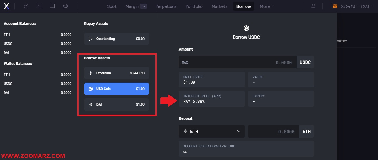The image size is (378, 160).
Task: Click USDC row under Account Balances
Action: [37, 44]
